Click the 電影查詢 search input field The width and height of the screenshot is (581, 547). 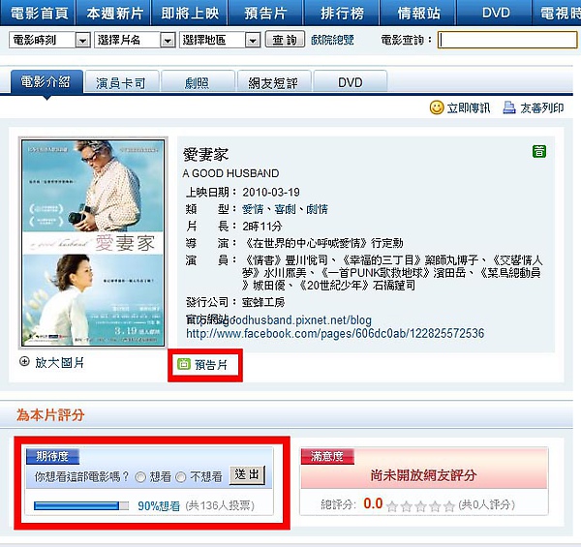507,40
